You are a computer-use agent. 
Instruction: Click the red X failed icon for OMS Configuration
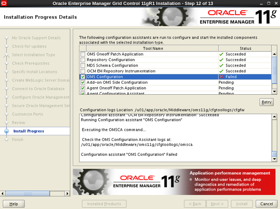[221, 77]
